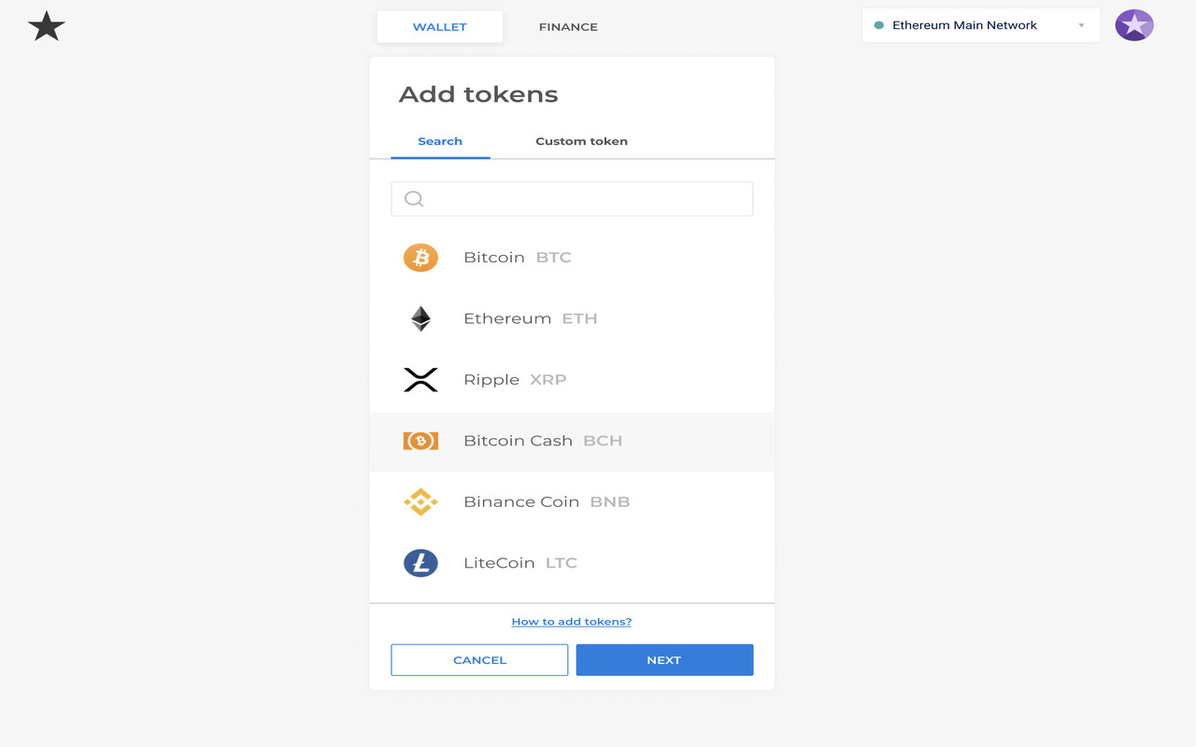Select the LiteCoin LTC token icon

[420, 562]
